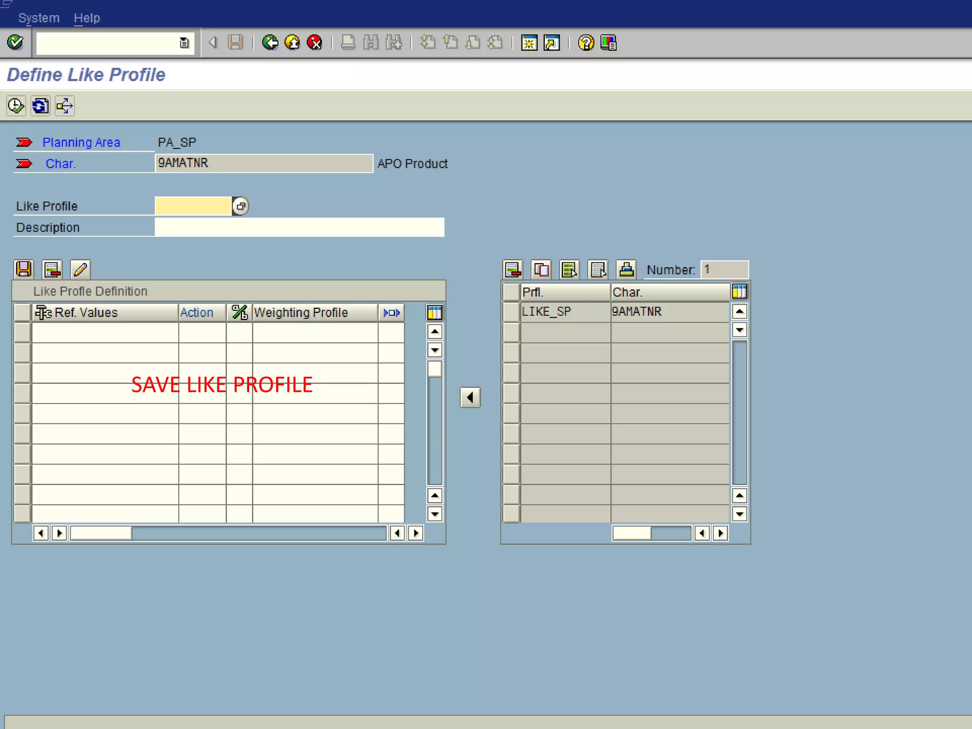Click the tree hierarchy icon below the title
972x729 pixels.
tap(65, 106)
